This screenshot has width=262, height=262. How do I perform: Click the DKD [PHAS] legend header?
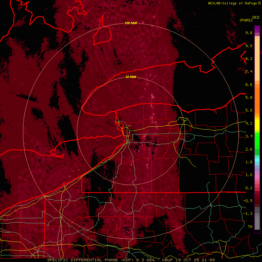click(x=249, y=19)
